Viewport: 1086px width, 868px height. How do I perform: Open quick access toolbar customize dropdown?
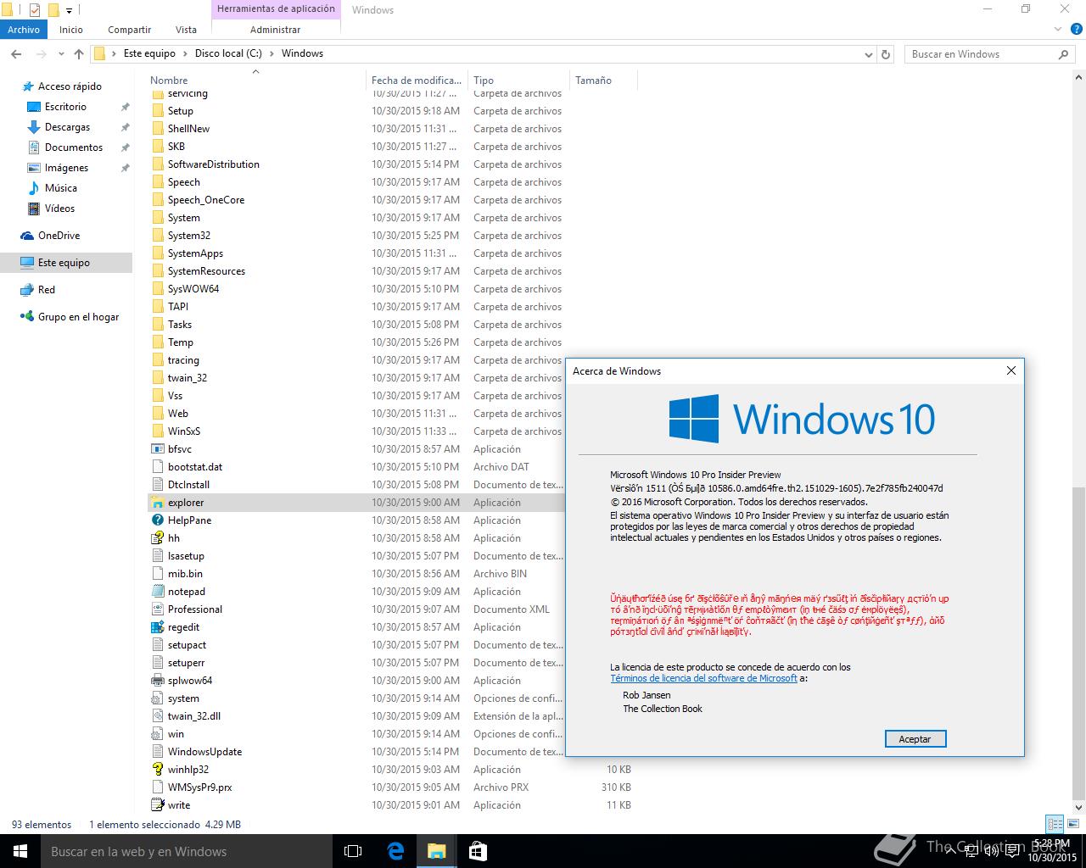click(70, 10)
